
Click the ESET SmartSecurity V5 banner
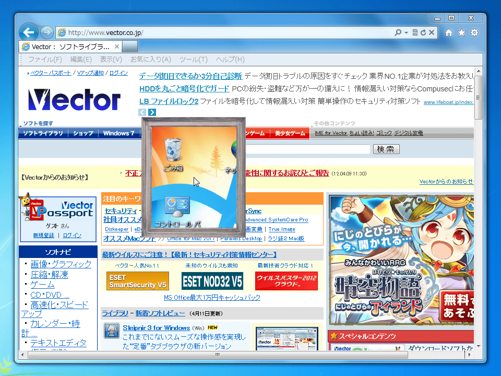tap(137, 281)
